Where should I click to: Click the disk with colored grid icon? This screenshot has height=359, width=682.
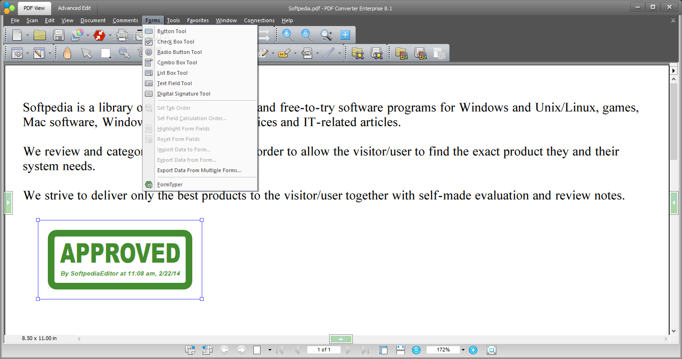420,53
